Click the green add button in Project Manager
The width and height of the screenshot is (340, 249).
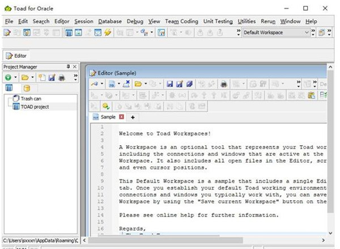pyautogui.click(x=8, y=77)
